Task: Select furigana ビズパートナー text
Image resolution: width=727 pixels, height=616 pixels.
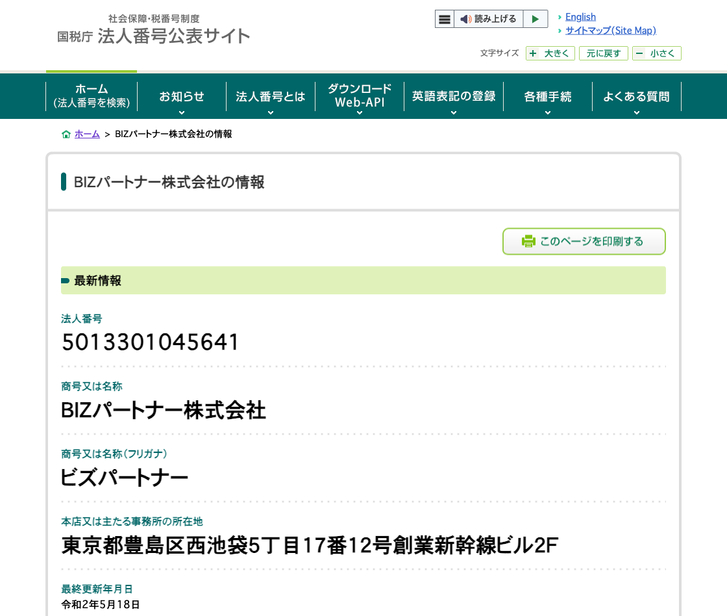Action: click(x=124, y=478)
